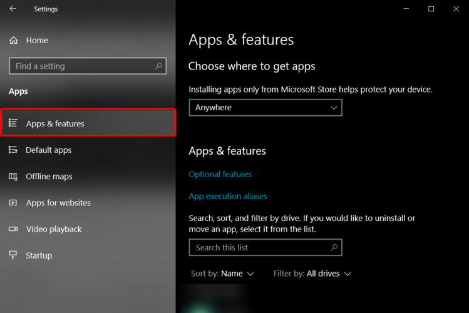
Task: Focus the Find a setting search field
Action: point(88,66)
